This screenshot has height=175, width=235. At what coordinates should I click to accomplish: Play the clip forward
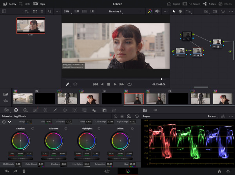[115, 84]
